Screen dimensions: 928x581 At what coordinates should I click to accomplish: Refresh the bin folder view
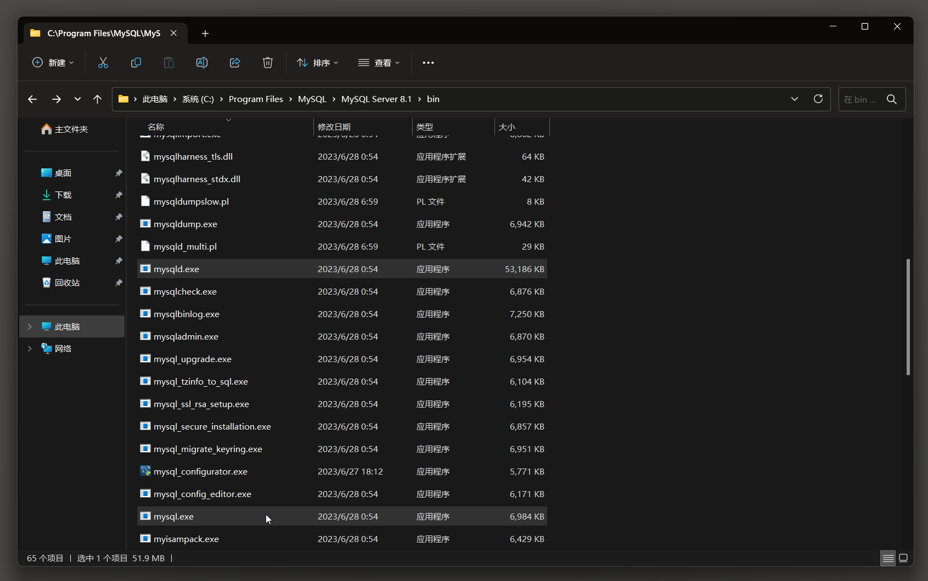[x=818, y=99]
